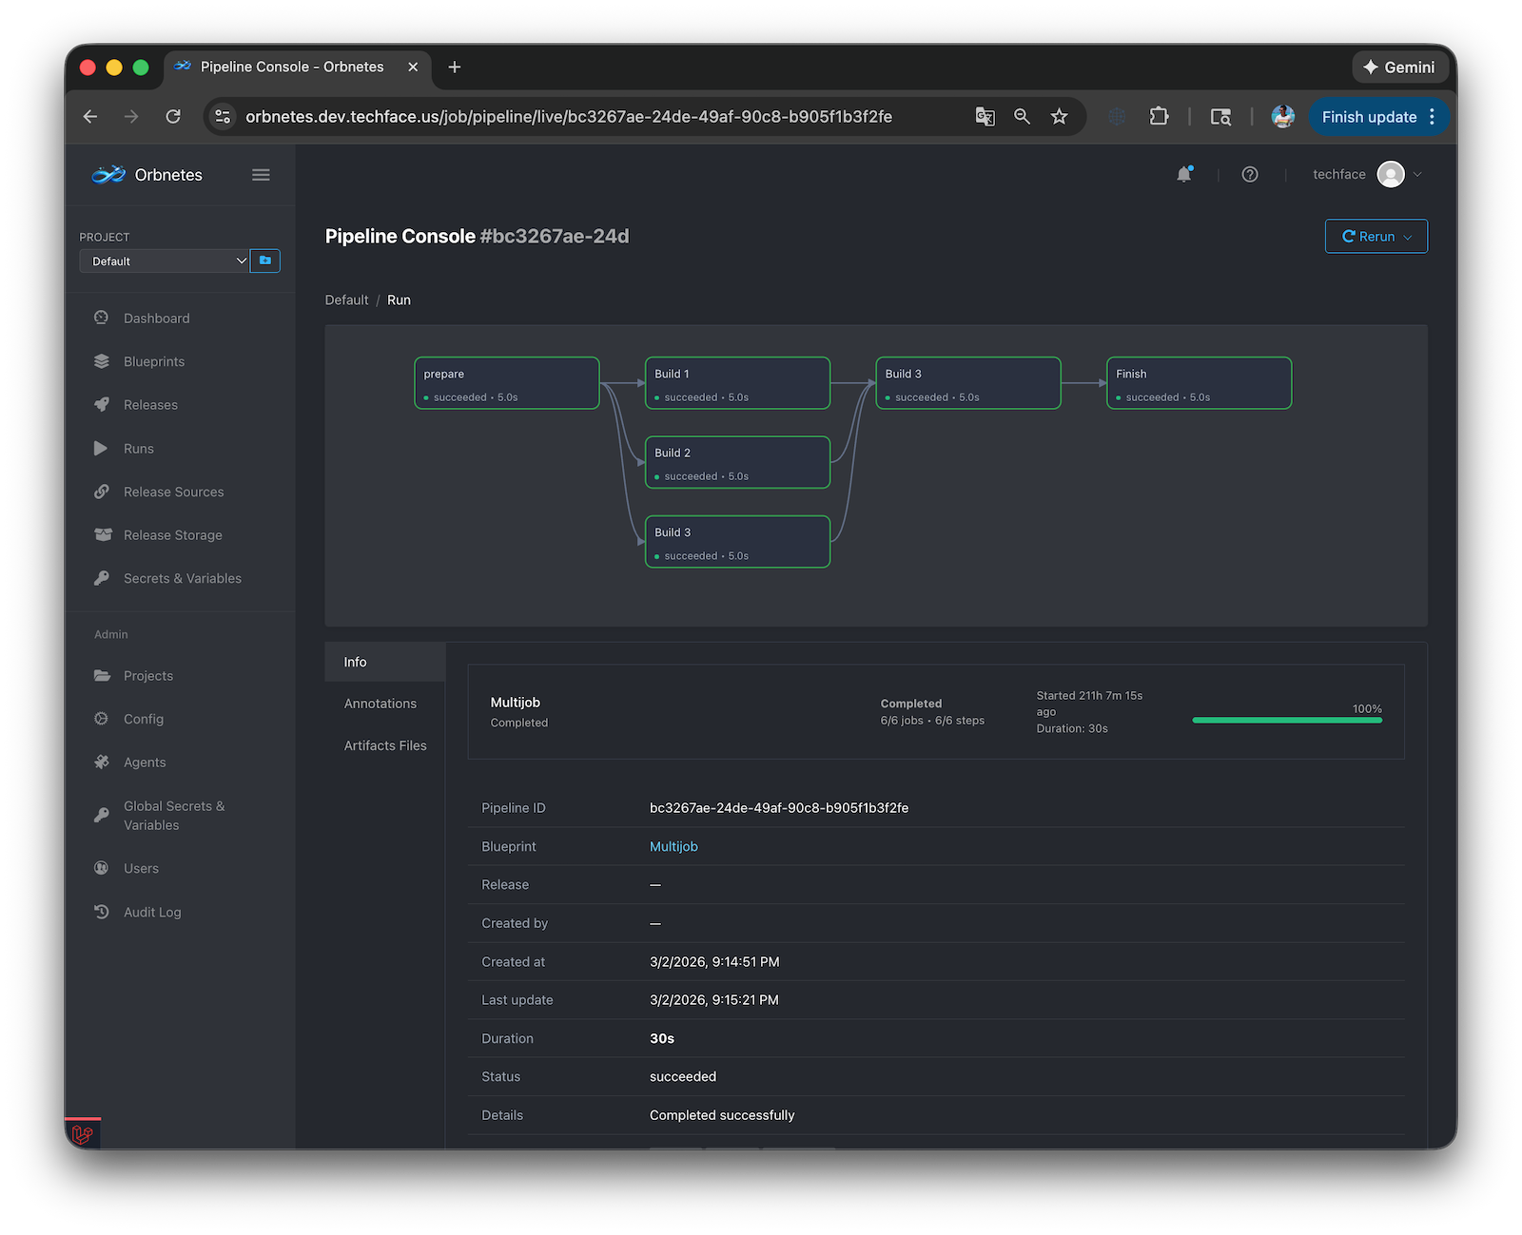The image size is (1522, 1235).
Task: Open the Multijob blueprint link
Action: (x=673, y=846)
